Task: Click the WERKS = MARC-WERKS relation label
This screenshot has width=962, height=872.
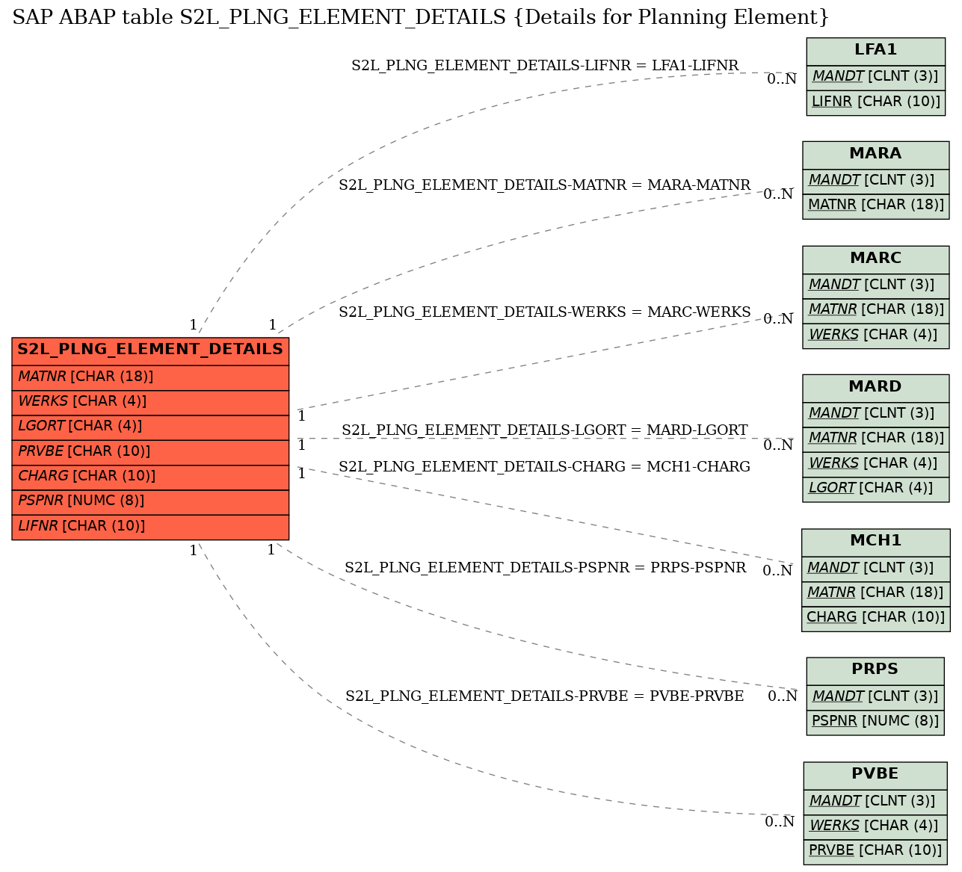Action: pyautogui.click(x=545, y=312)
